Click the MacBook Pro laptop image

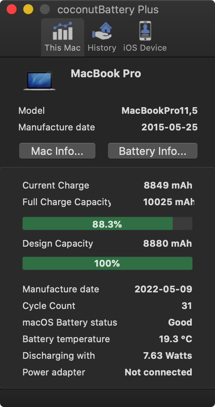tap(39, 81)
